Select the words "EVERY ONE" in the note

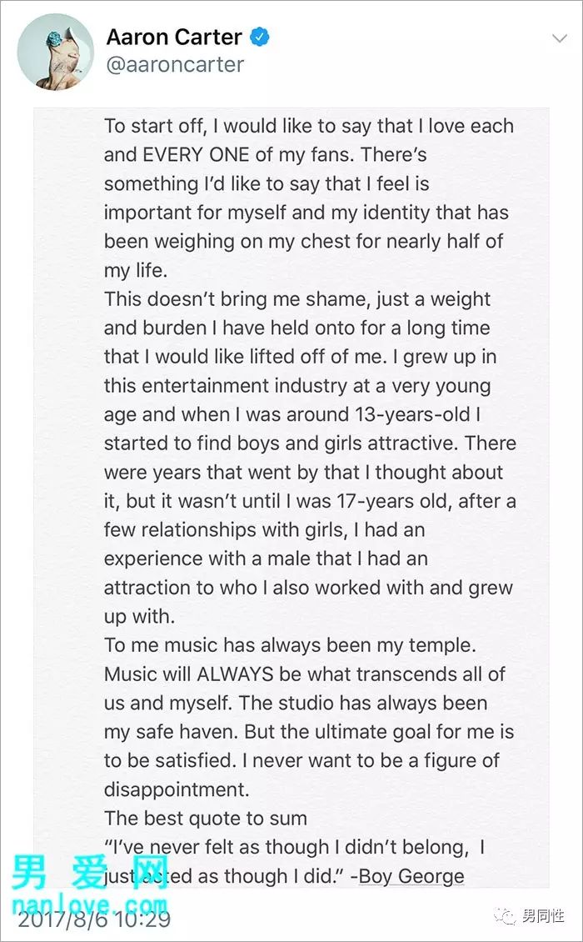pyautogui.click(x=196, y=155)
